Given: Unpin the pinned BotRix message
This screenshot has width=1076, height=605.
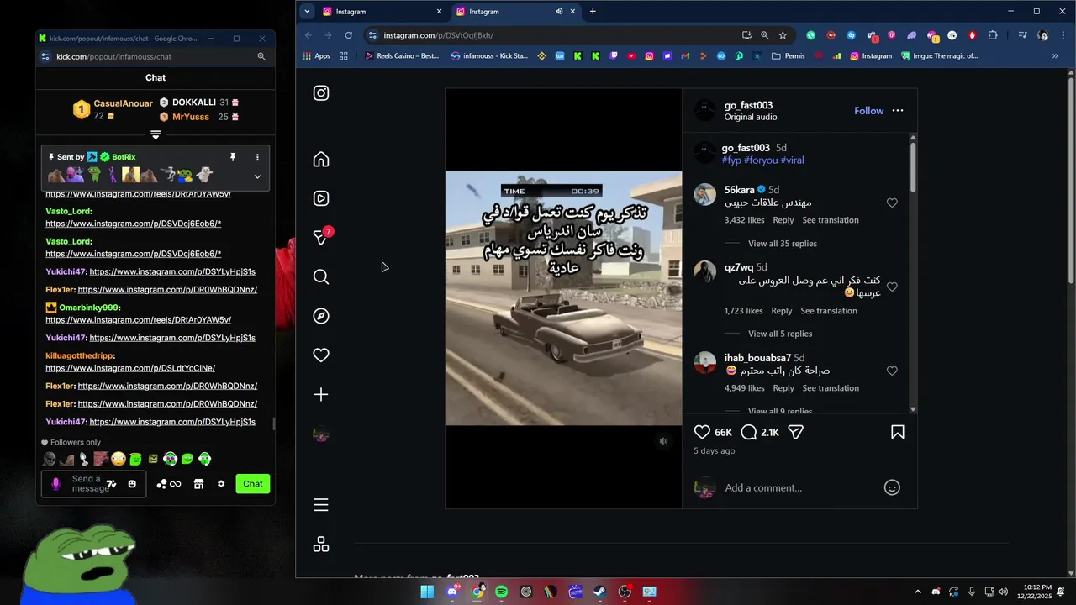Looking at the screenshot, I should pos(233,157).
